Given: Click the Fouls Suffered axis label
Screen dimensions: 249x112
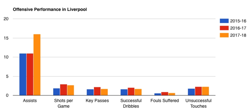Looking at the screenshot, I should [165, 101].
